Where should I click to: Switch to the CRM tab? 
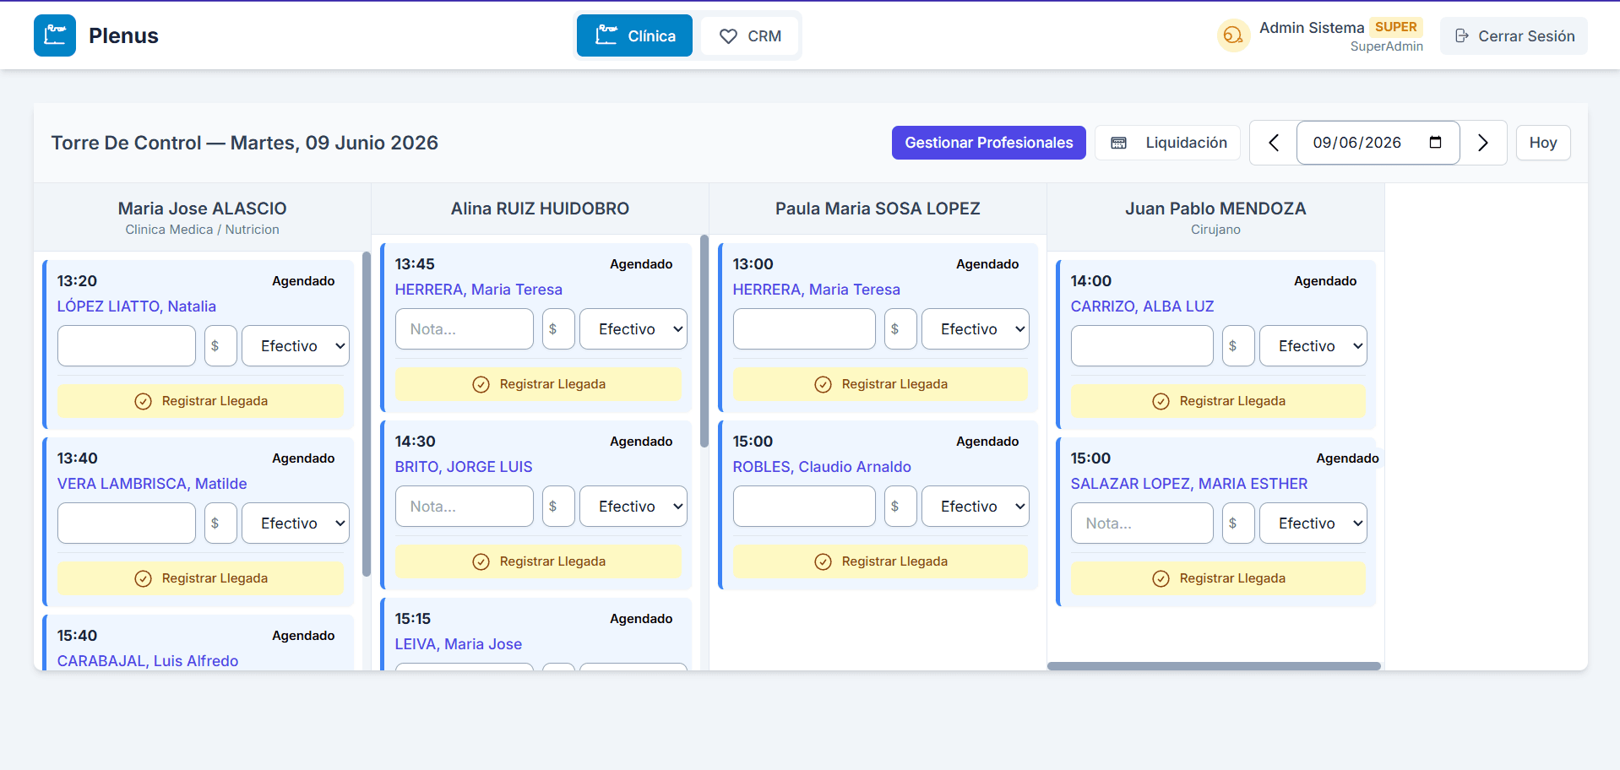click(x=749, y=36)
